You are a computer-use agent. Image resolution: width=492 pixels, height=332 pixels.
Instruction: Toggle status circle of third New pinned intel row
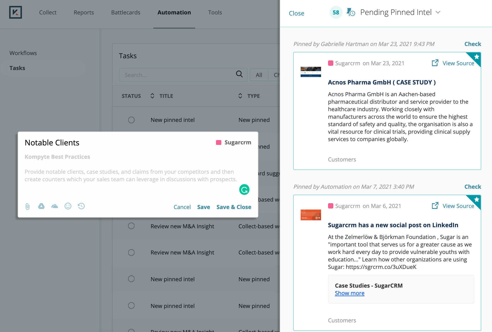131,279
